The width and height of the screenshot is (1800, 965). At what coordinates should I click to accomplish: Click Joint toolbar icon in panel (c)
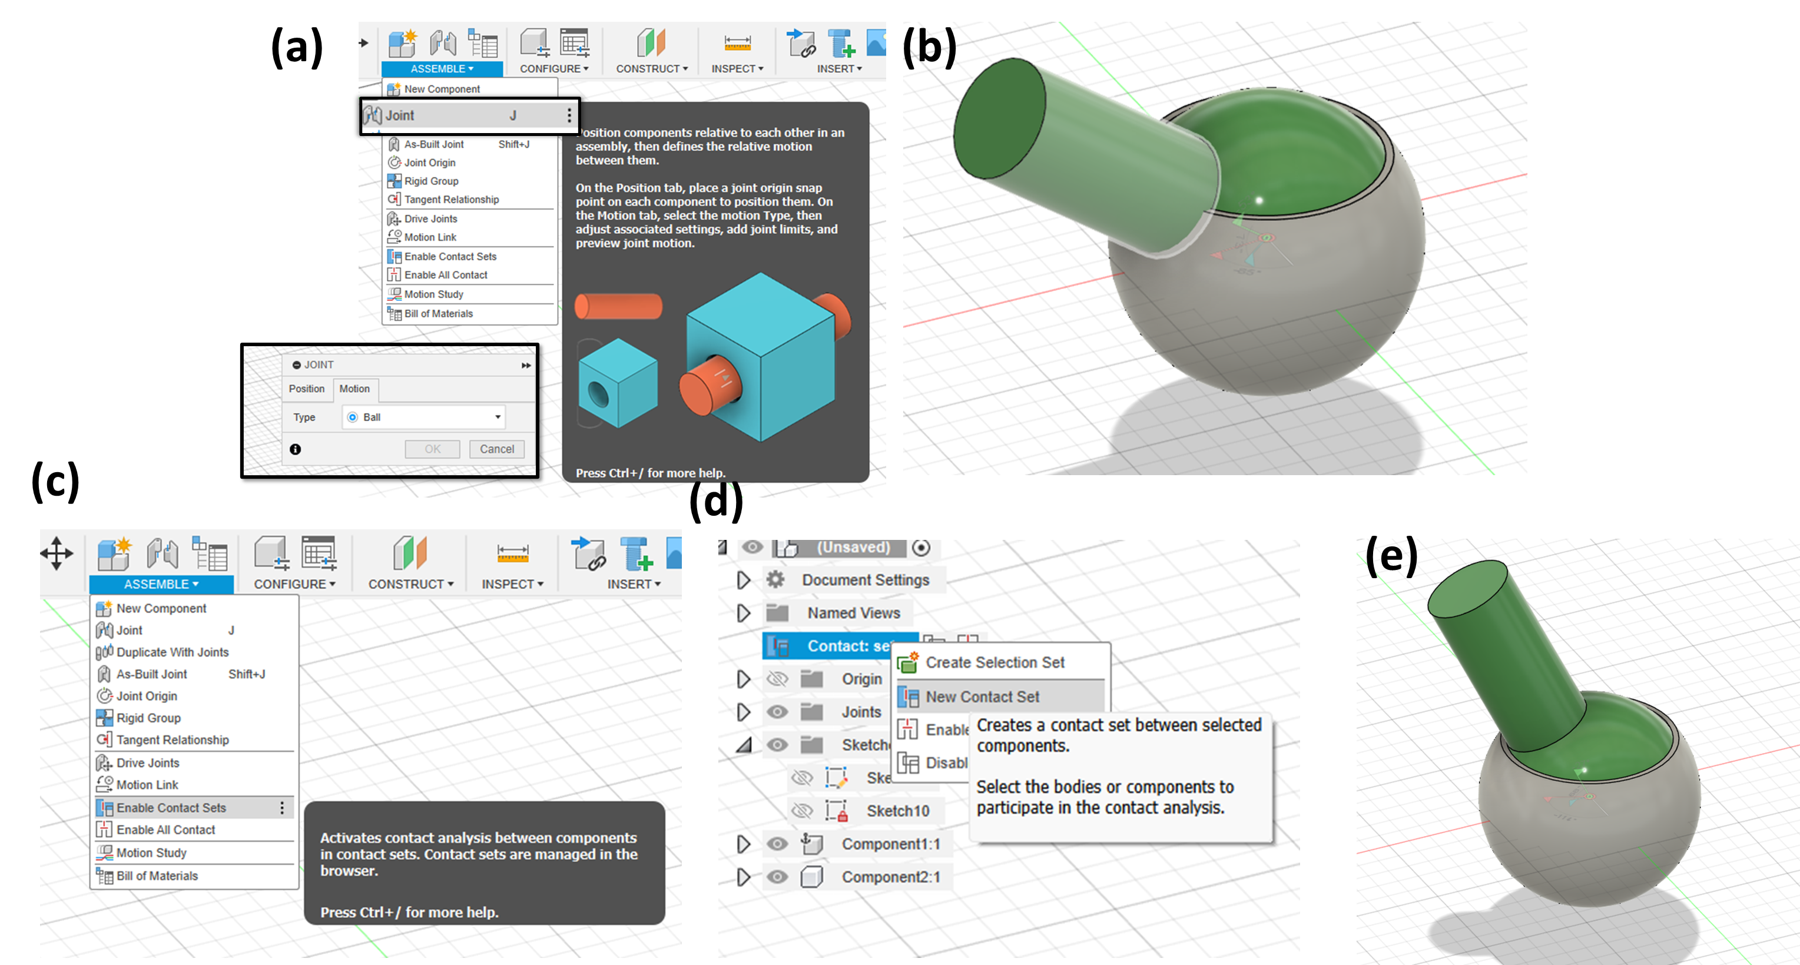[163, 554]
